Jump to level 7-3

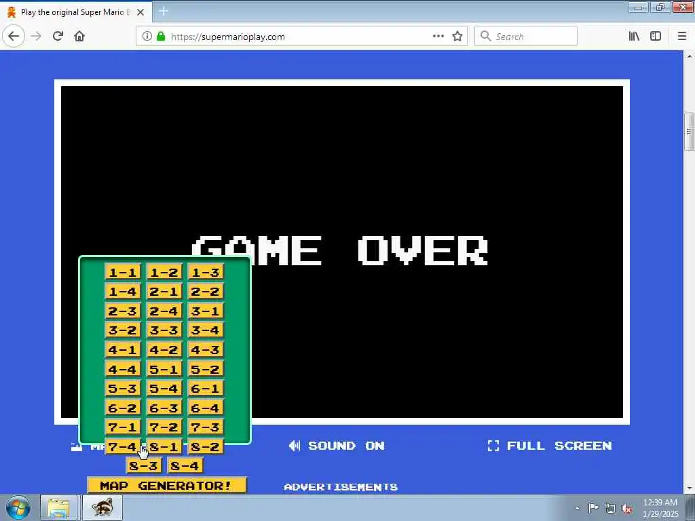coord(206,427)
